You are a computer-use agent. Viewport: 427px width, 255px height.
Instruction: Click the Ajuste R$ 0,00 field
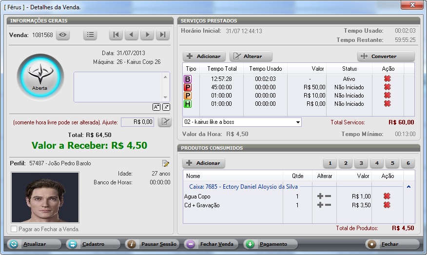[x=137, y=122]
